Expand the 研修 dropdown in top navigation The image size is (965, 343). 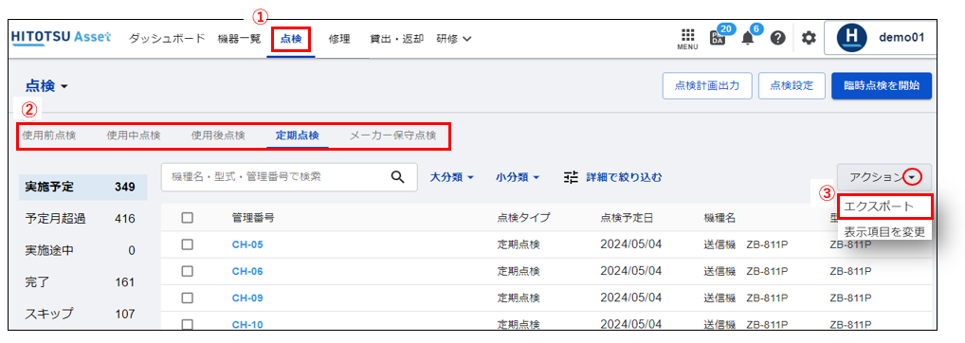(454, 39)
